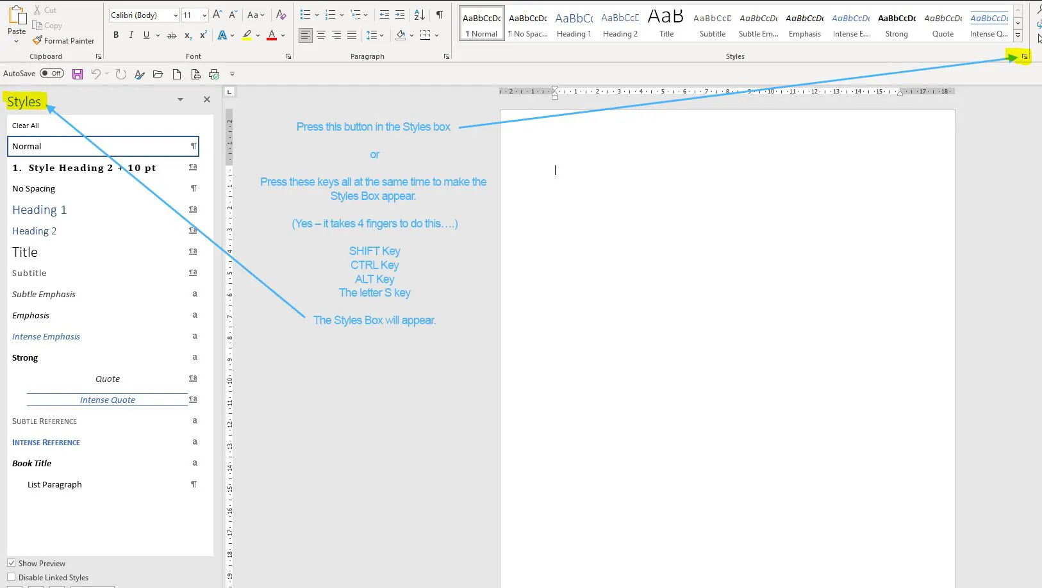Choose the Subtitle style in the ribbon
The height and width of the screenshot is (588, 1042).
tap(712, 22)
